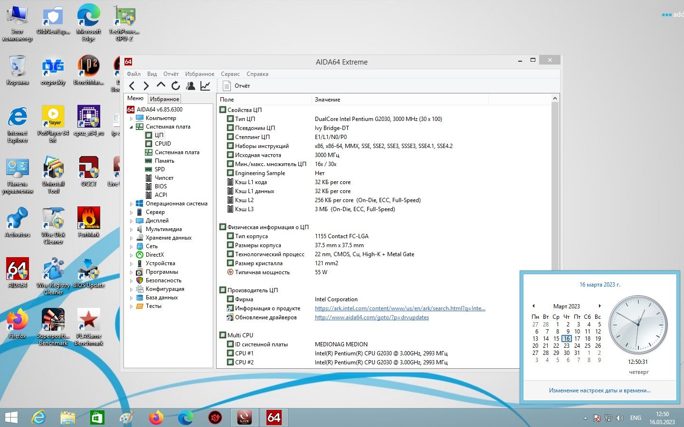Select the FurMark desktop icon

(89, 222)
